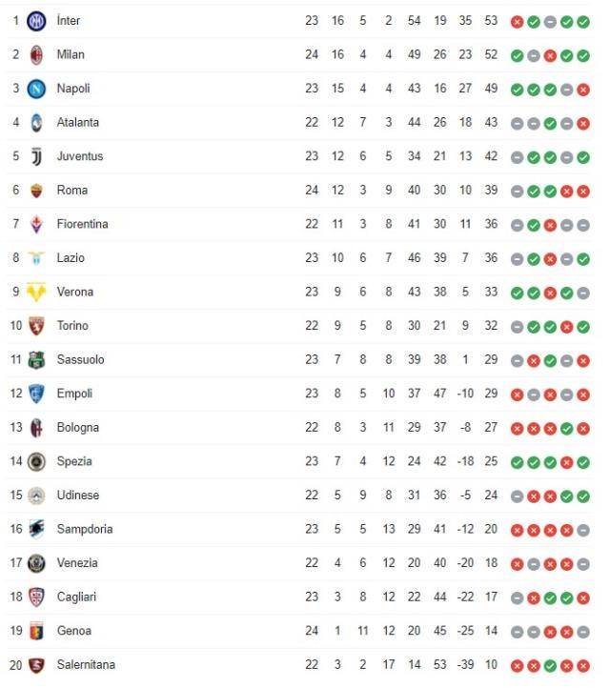Click Napoli's gray draw form icon
The image size is (610, 688).
tap(566, 89)
